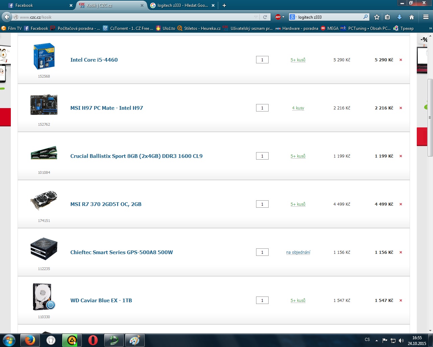Open the Adblock Plus icon menu

coord(278,17)
